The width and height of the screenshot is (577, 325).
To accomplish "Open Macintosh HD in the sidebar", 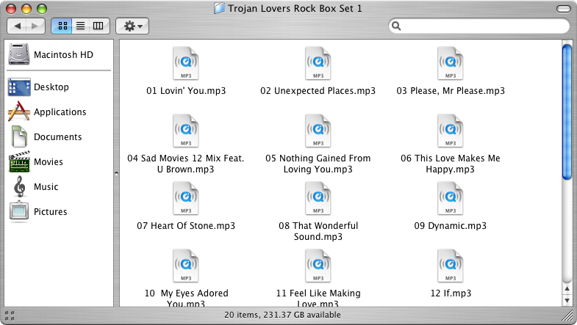I will (51, 55).
